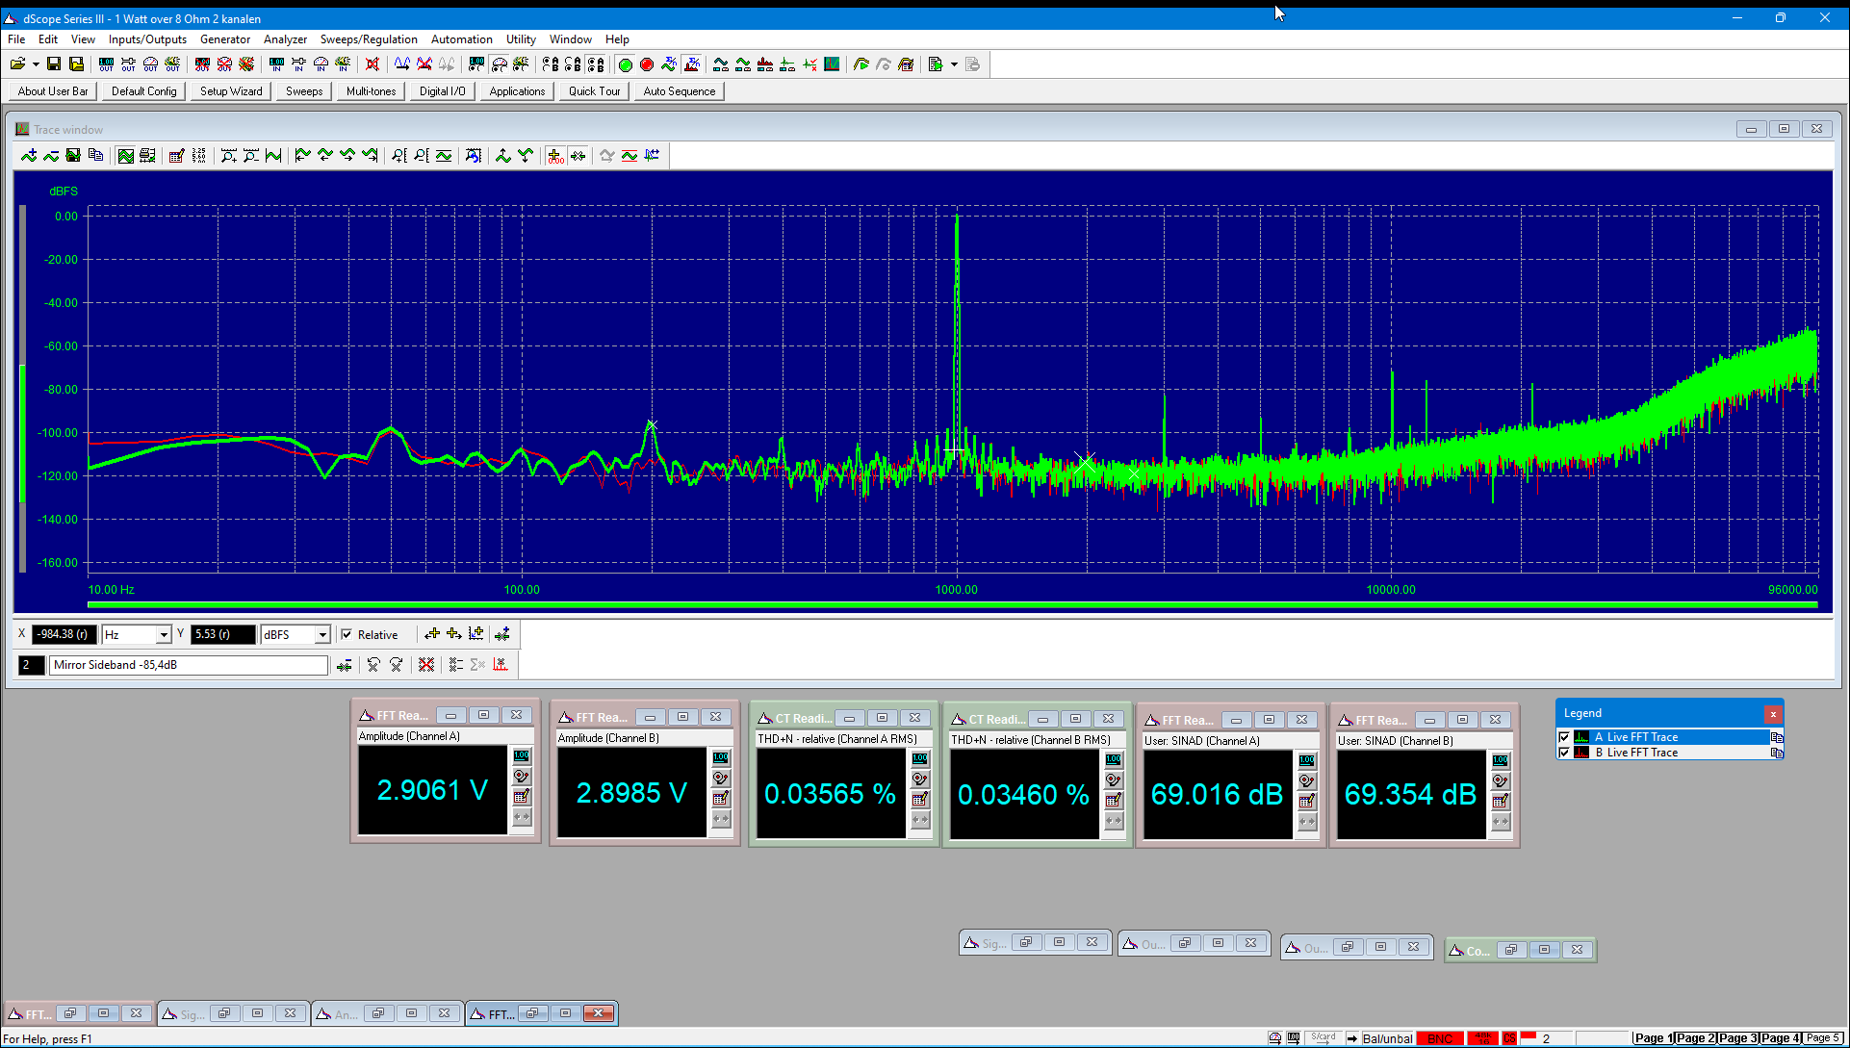This screenshot has height=1048, width=1850.
Task: Open the Generator menu
Action: [225, 39]
